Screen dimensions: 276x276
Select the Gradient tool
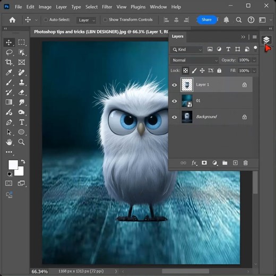[9, 102]
